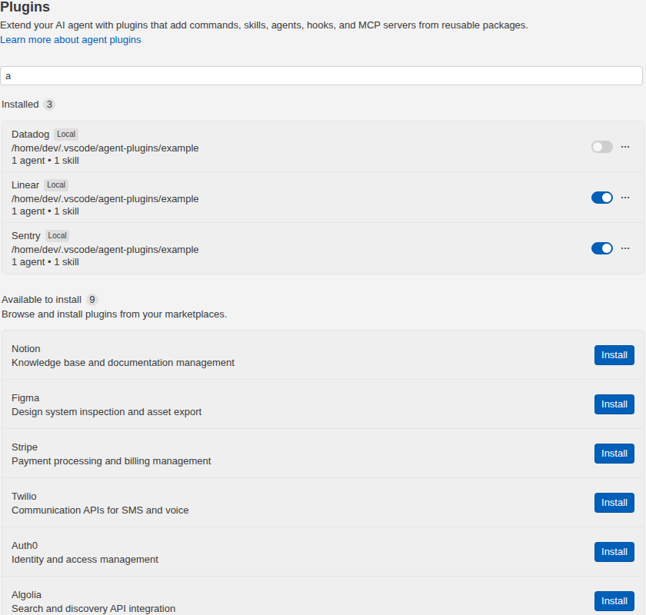Click Sentry's '1 agent • 1 skill' summary
Viewport: 646px width, 615px height.
[x=45, y=262]
